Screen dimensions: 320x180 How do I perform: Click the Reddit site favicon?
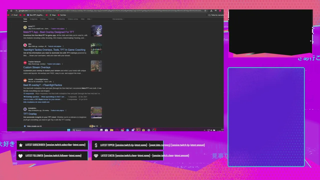25,80
